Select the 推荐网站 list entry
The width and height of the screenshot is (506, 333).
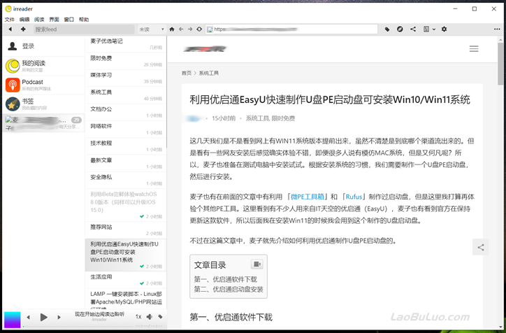tap(126, 229)
